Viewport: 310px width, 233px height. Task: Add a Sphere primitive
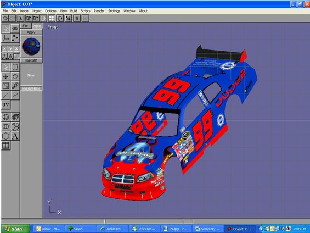(x=5, y=117)
